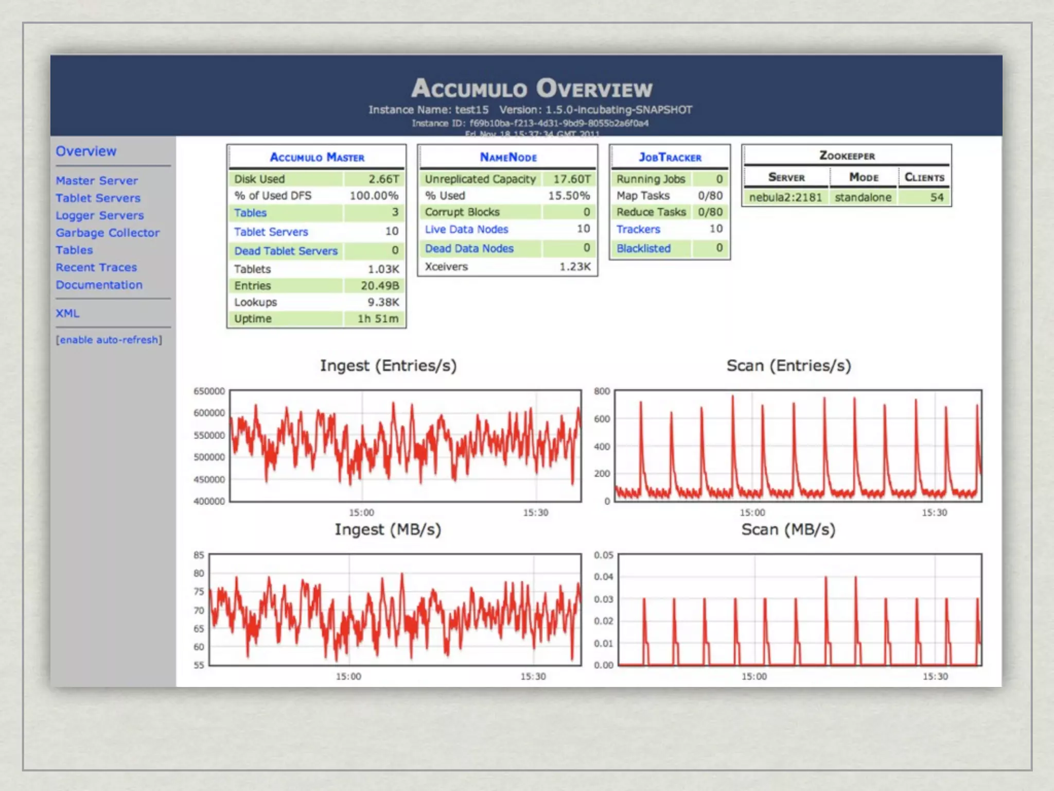The image size is (1054, 791).
Task: View Recent Traces
Action: 96,267
